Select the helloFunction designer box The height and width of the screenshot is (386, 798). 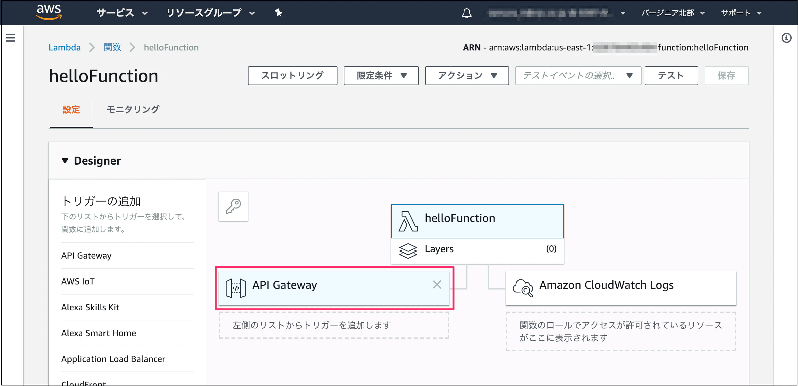point(477,221)
